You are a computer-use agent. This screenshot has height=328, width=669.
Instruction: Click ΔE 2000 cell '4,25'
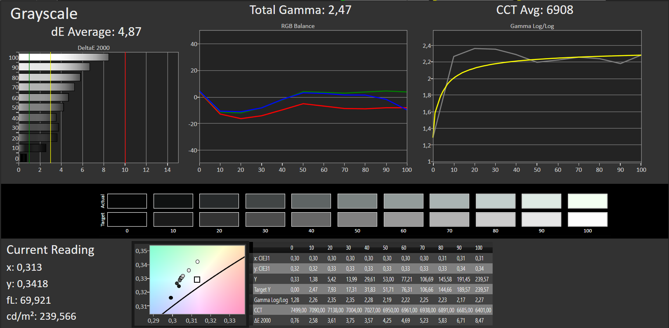tap(387, 321)
